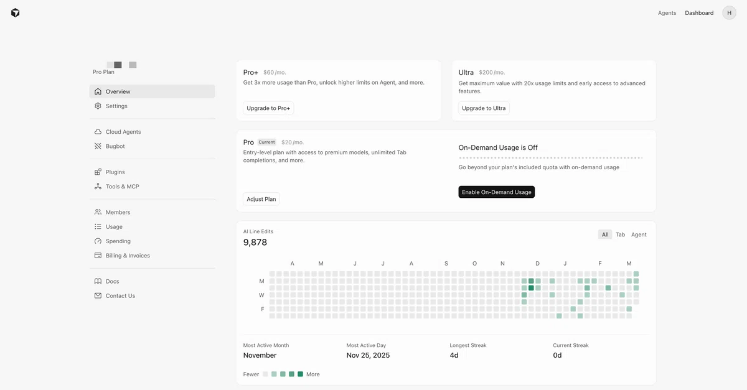Go to Overview via the home icon
The height and width of the screenshot is (390, 747).
coord(98,91)
